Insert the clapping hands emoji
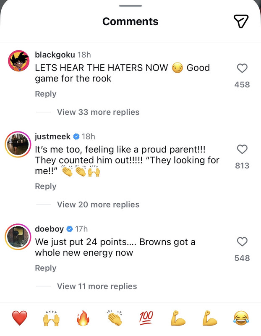Screen dimensions: 261x336 click(115, 318)
